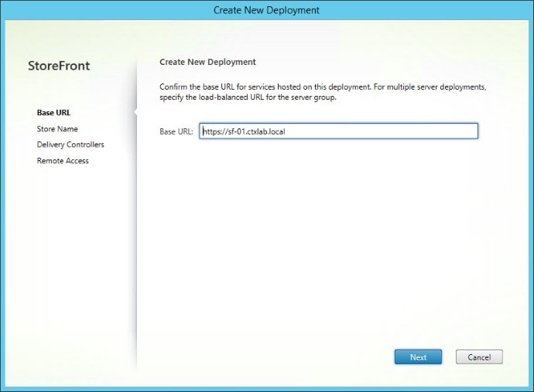Click the Create New Deployment title bar
This screenshot has height=392, width=534.
pyautogui.click(x=266, y=10)
